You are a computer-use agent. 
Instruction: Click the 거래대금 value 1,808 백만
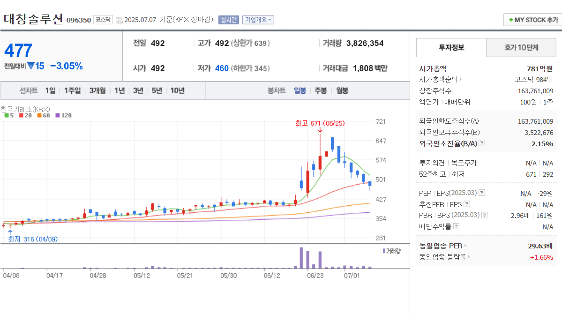(x=370, y=68)
